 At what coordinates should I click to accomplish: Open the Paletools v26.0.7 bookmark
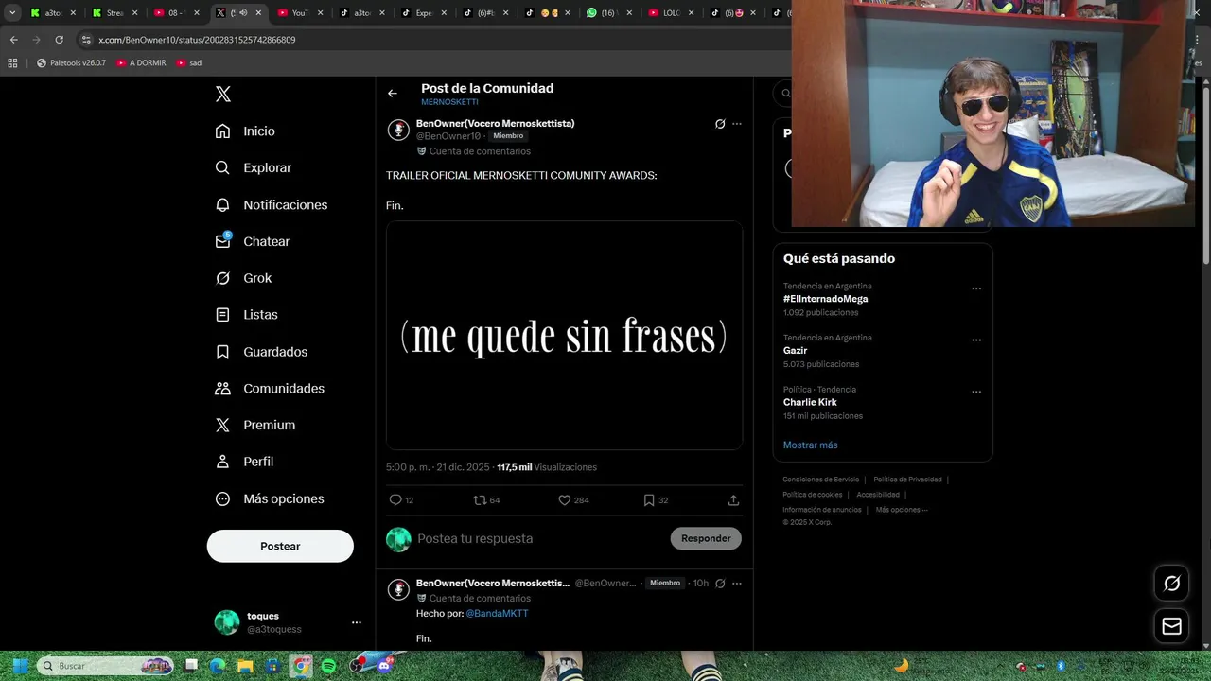click(x=71, y=63)
